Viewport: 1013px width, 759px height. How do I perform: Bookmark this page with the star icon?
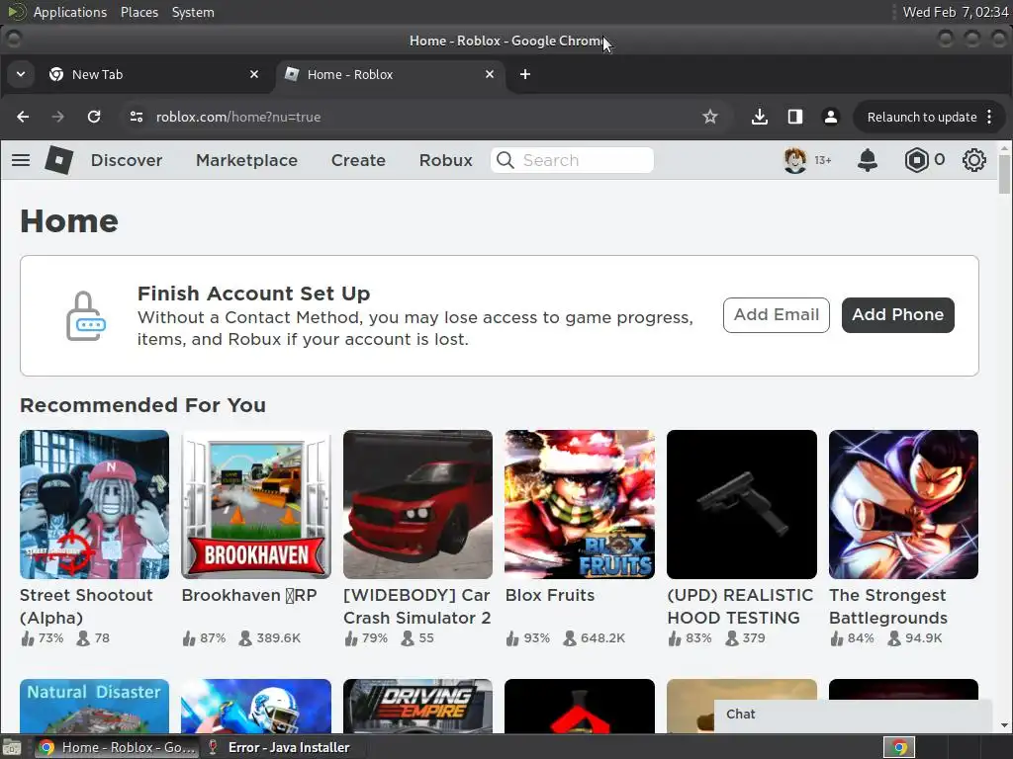[710, 117]
